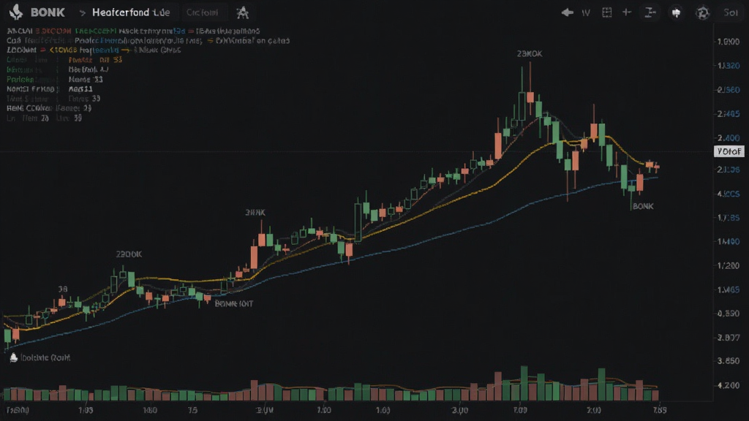Viewport: 749px width, 421px height.
Task: Click the grid layout icon
Action: click(x=606, y=12)
